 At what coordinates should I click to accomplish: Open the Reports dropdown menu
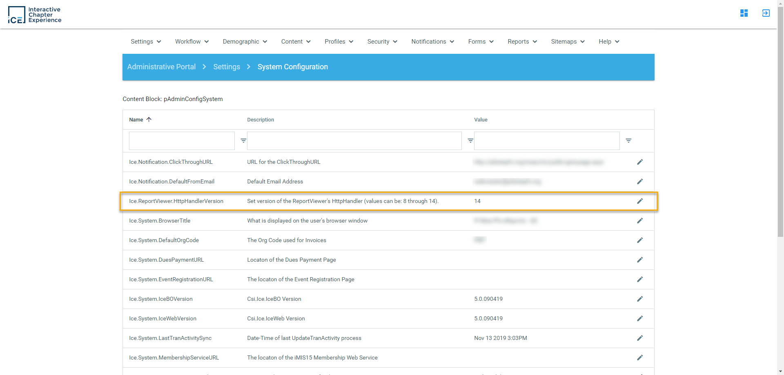coord(522,42)
